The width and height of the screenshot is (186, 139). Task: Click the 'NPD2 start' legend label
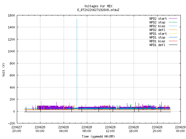click(x=158, y=19)
